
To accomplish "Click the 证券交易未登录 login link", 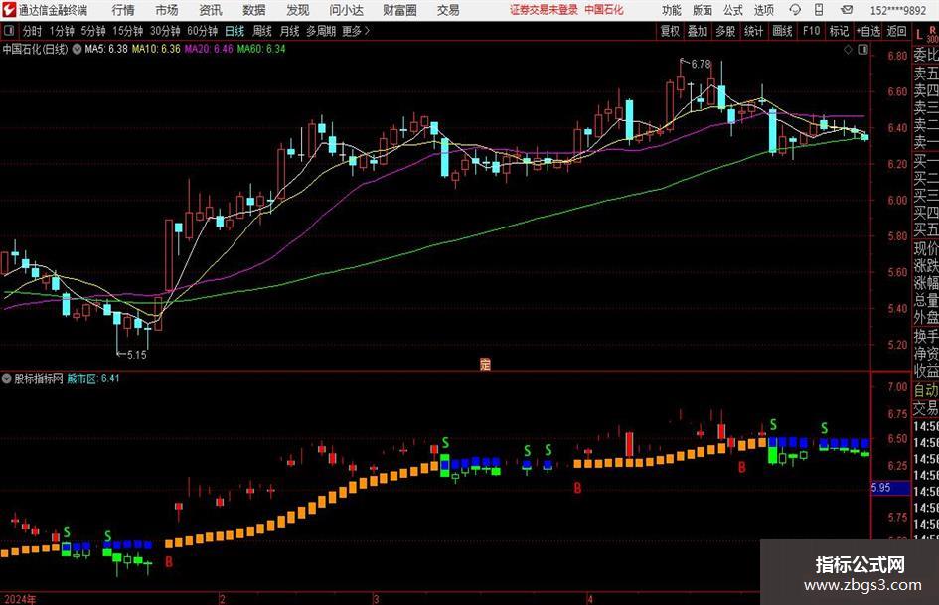I will (544, 10).
